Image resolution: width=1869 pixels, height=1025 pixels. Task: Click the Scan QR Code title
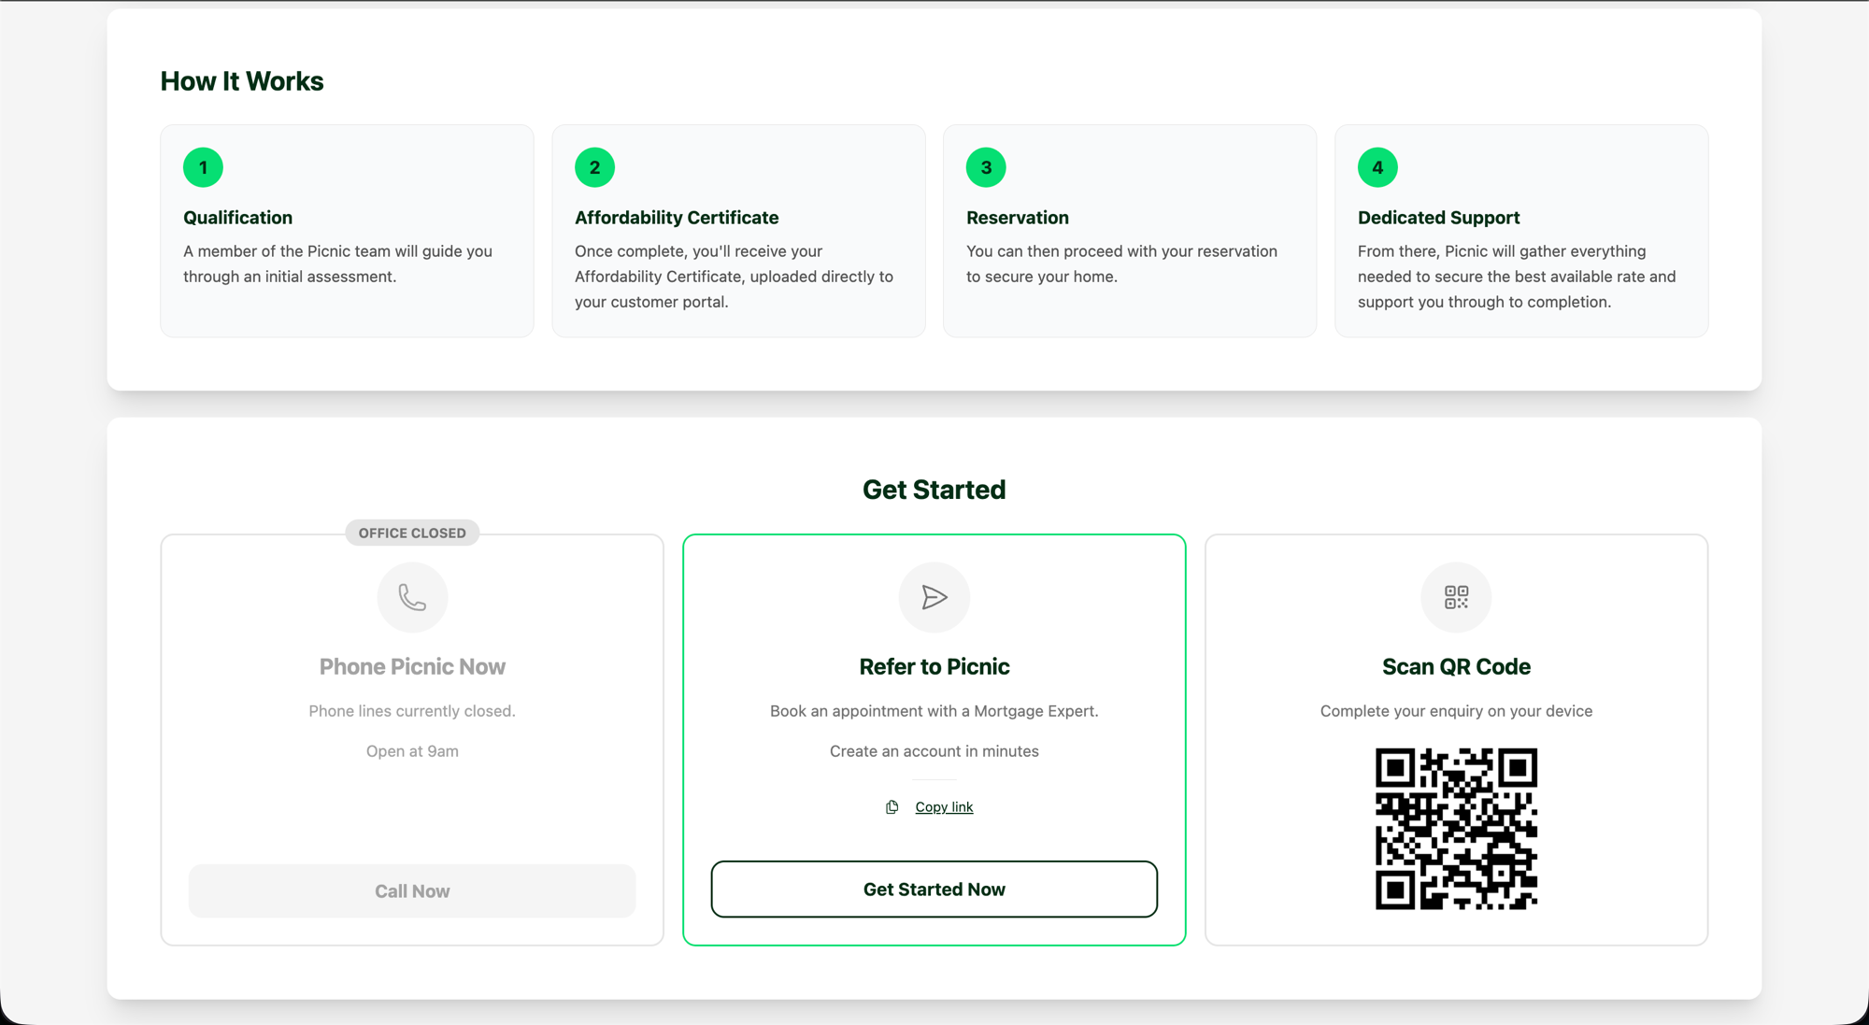[1456, 667]
